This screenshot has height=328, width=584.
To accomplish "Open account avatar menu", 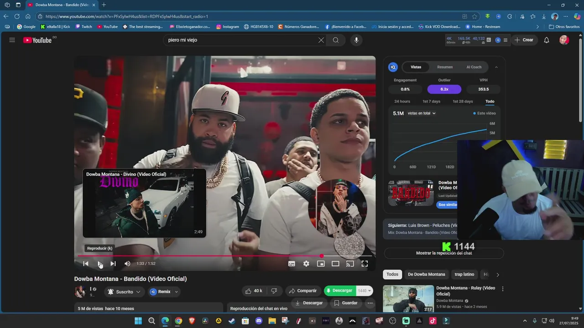I will click(564, 40).
